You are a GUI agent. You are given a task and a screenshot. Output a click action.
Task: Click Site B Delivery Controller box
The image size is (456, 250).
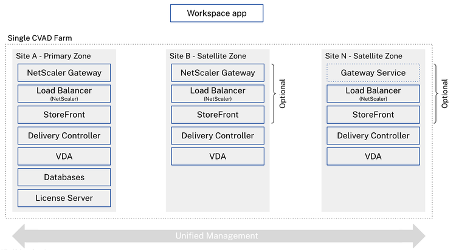(218, 135)
